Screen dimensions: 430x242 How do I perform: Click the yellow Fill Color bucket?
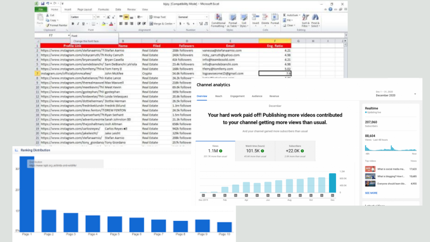click(103, 24)
